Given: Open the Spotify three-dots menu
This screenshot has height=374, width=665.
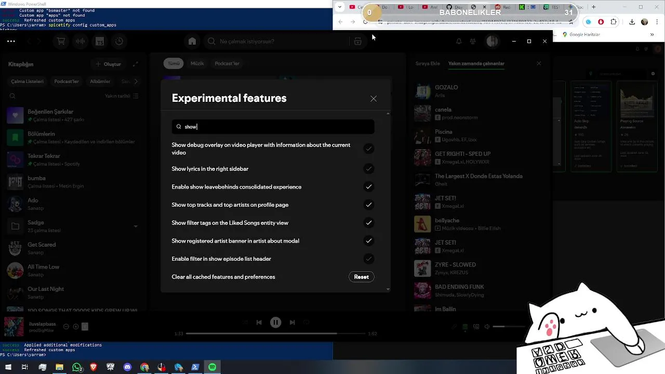Looking at the screenshot, I should point(11,41).
